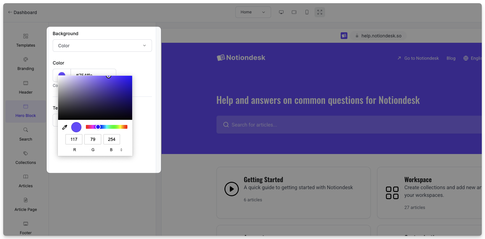Click the color saturation gradient area

(95, 98)
